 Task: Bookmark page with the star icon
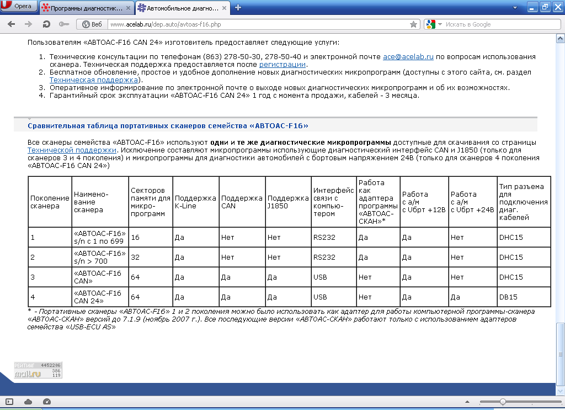413,24
